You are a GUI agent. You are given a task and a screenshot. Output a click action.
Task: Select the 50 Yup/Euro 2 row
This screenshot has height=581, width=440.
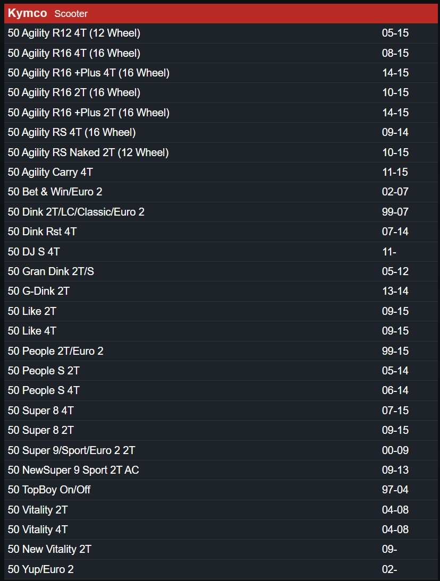(221, 569)
